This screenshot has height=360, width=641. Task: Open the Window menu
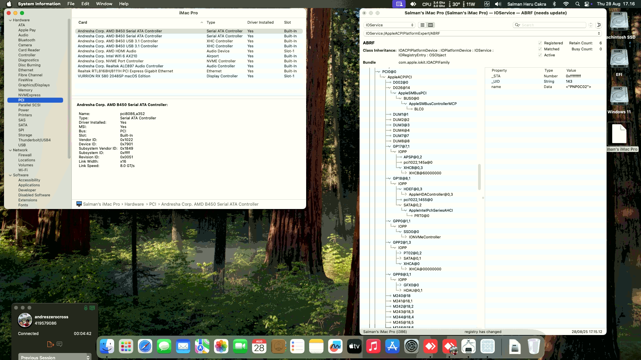(104, 4)
